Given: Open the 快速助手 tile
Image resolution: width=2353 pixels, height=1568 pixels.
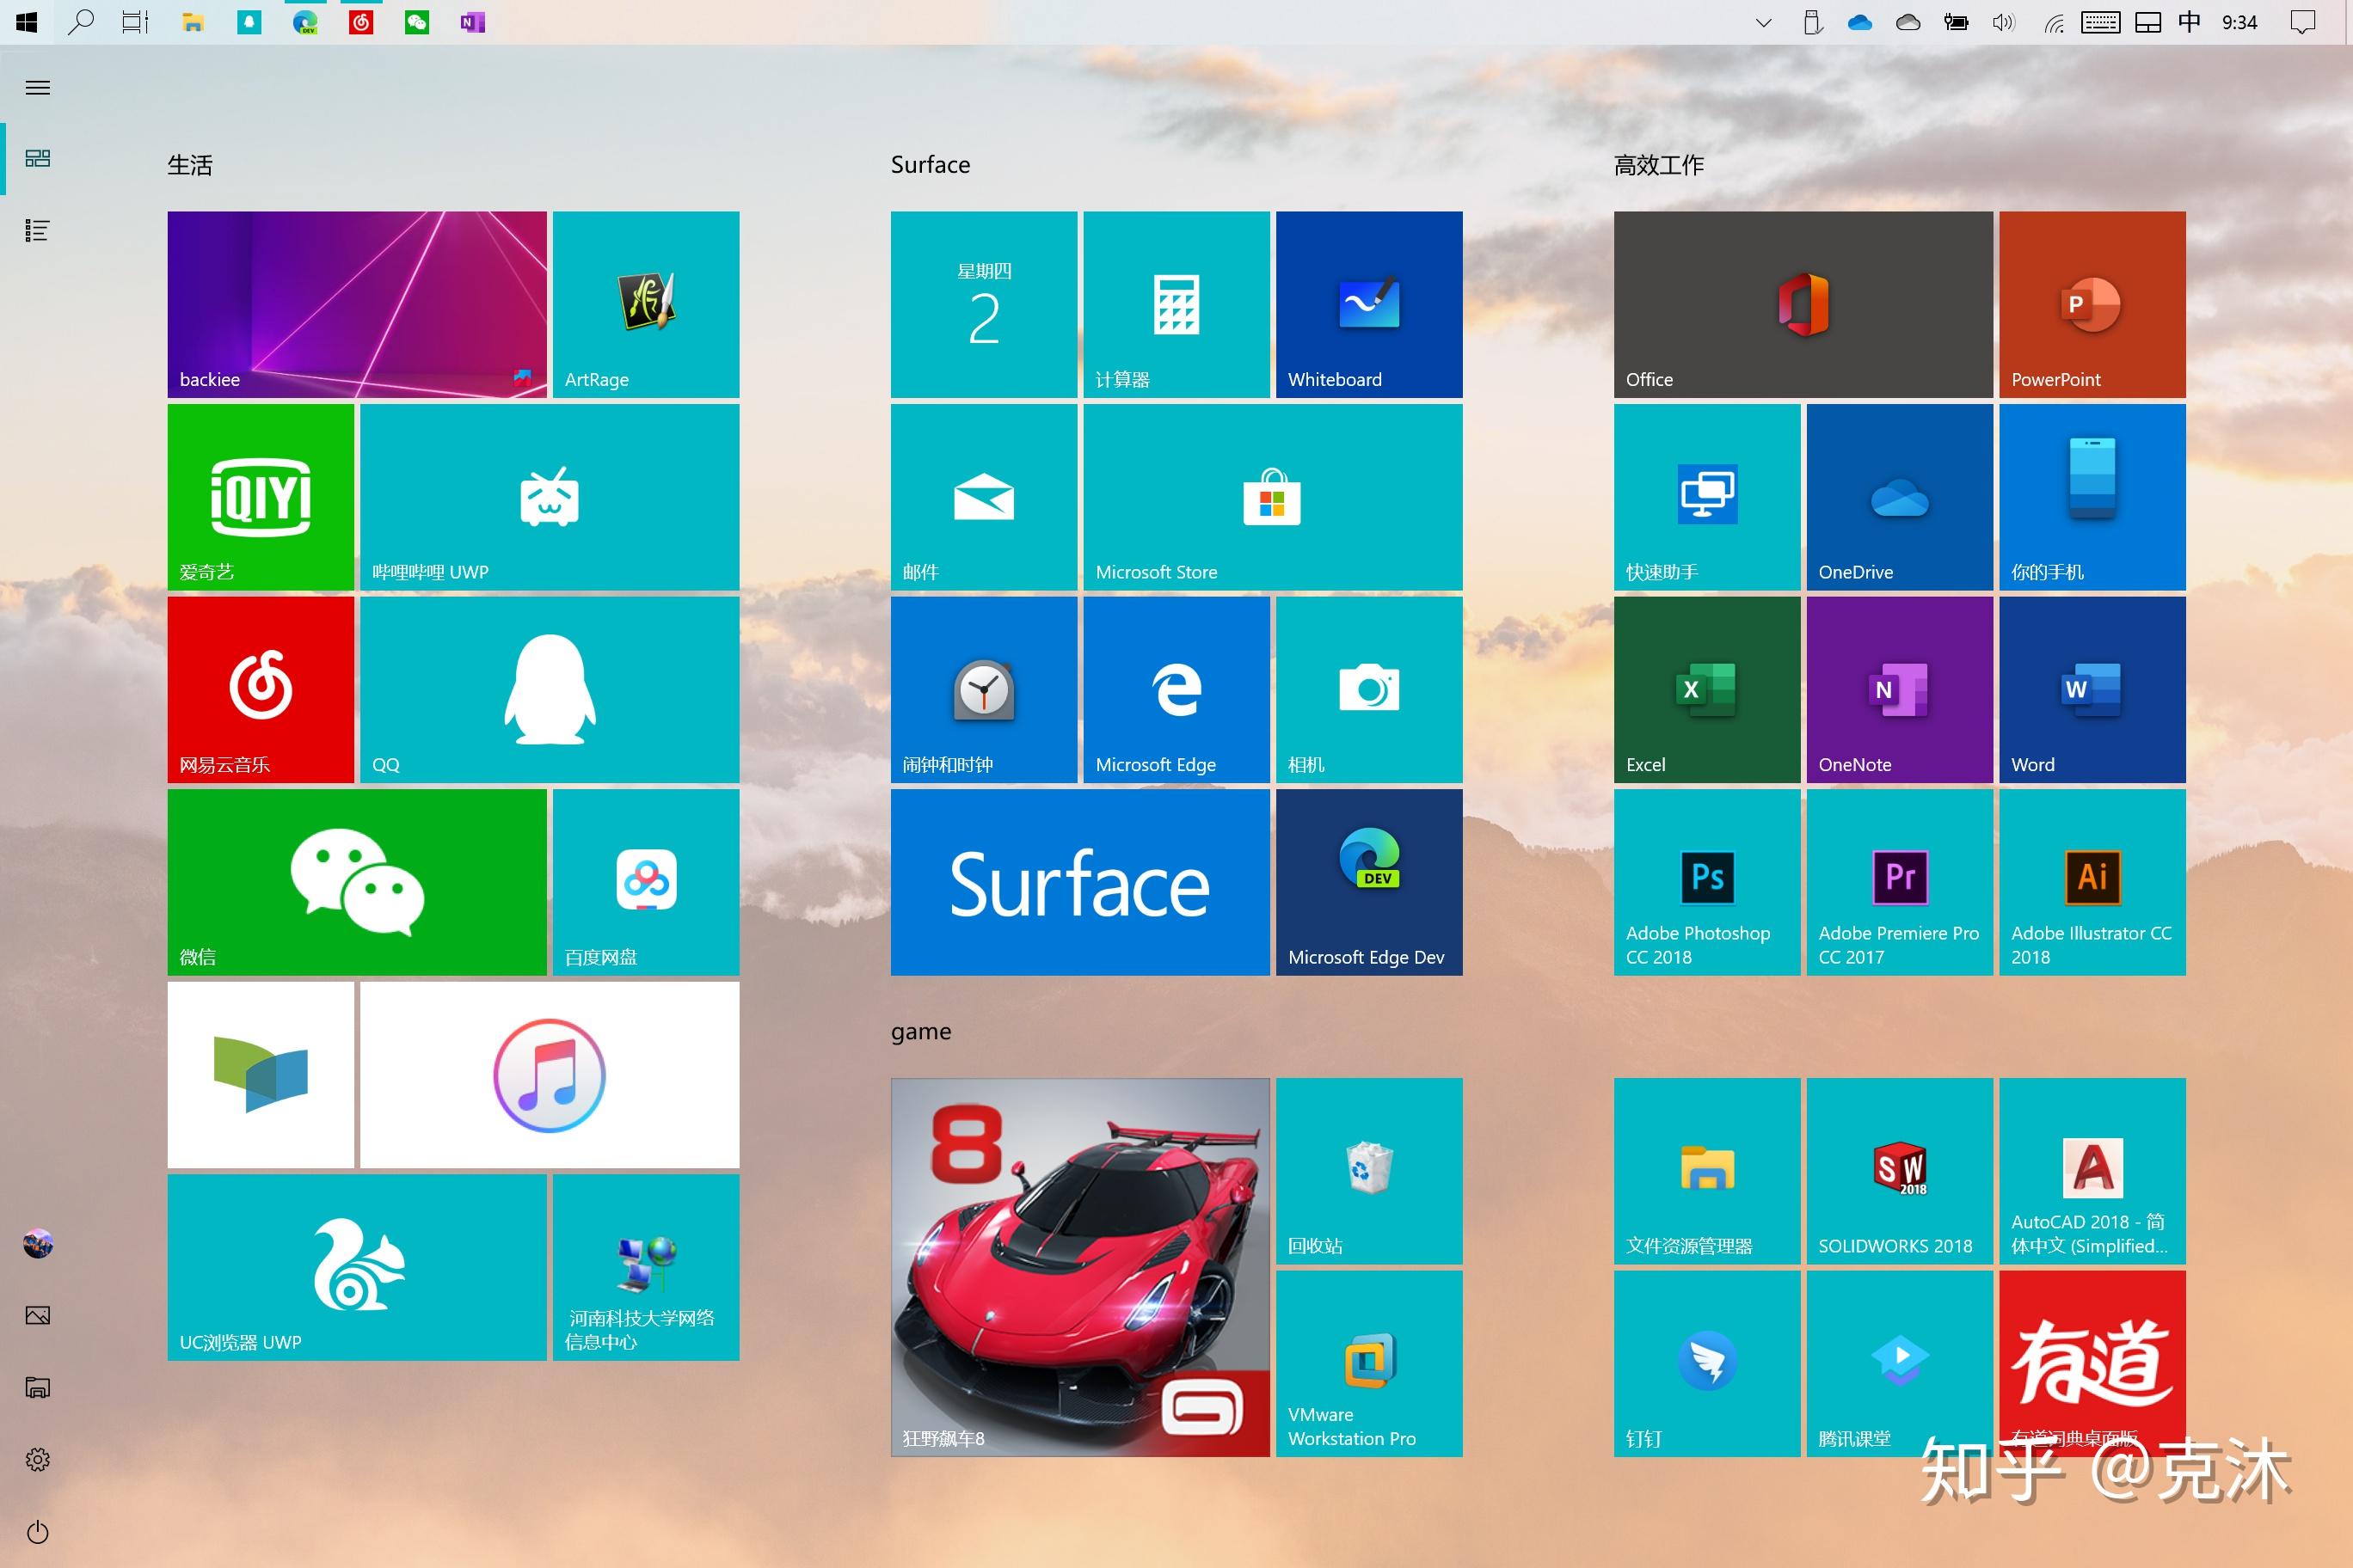Looking at the screenshot, I should 1708,497.
